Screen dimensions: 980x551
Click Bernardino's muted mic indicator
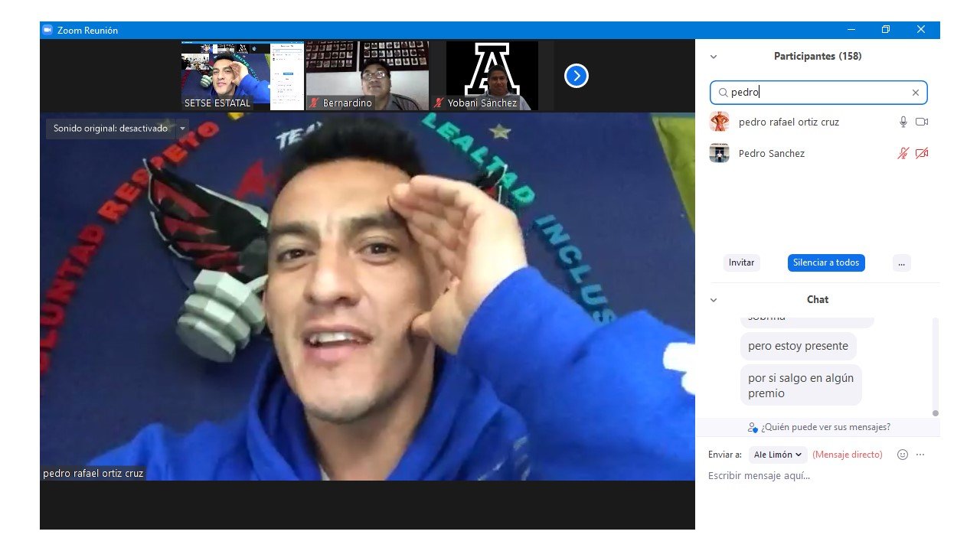(x=314, y=103)
